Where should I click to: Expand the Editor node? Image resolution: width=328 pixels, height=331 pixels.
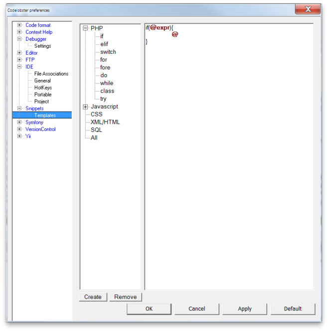coord(19,53)
